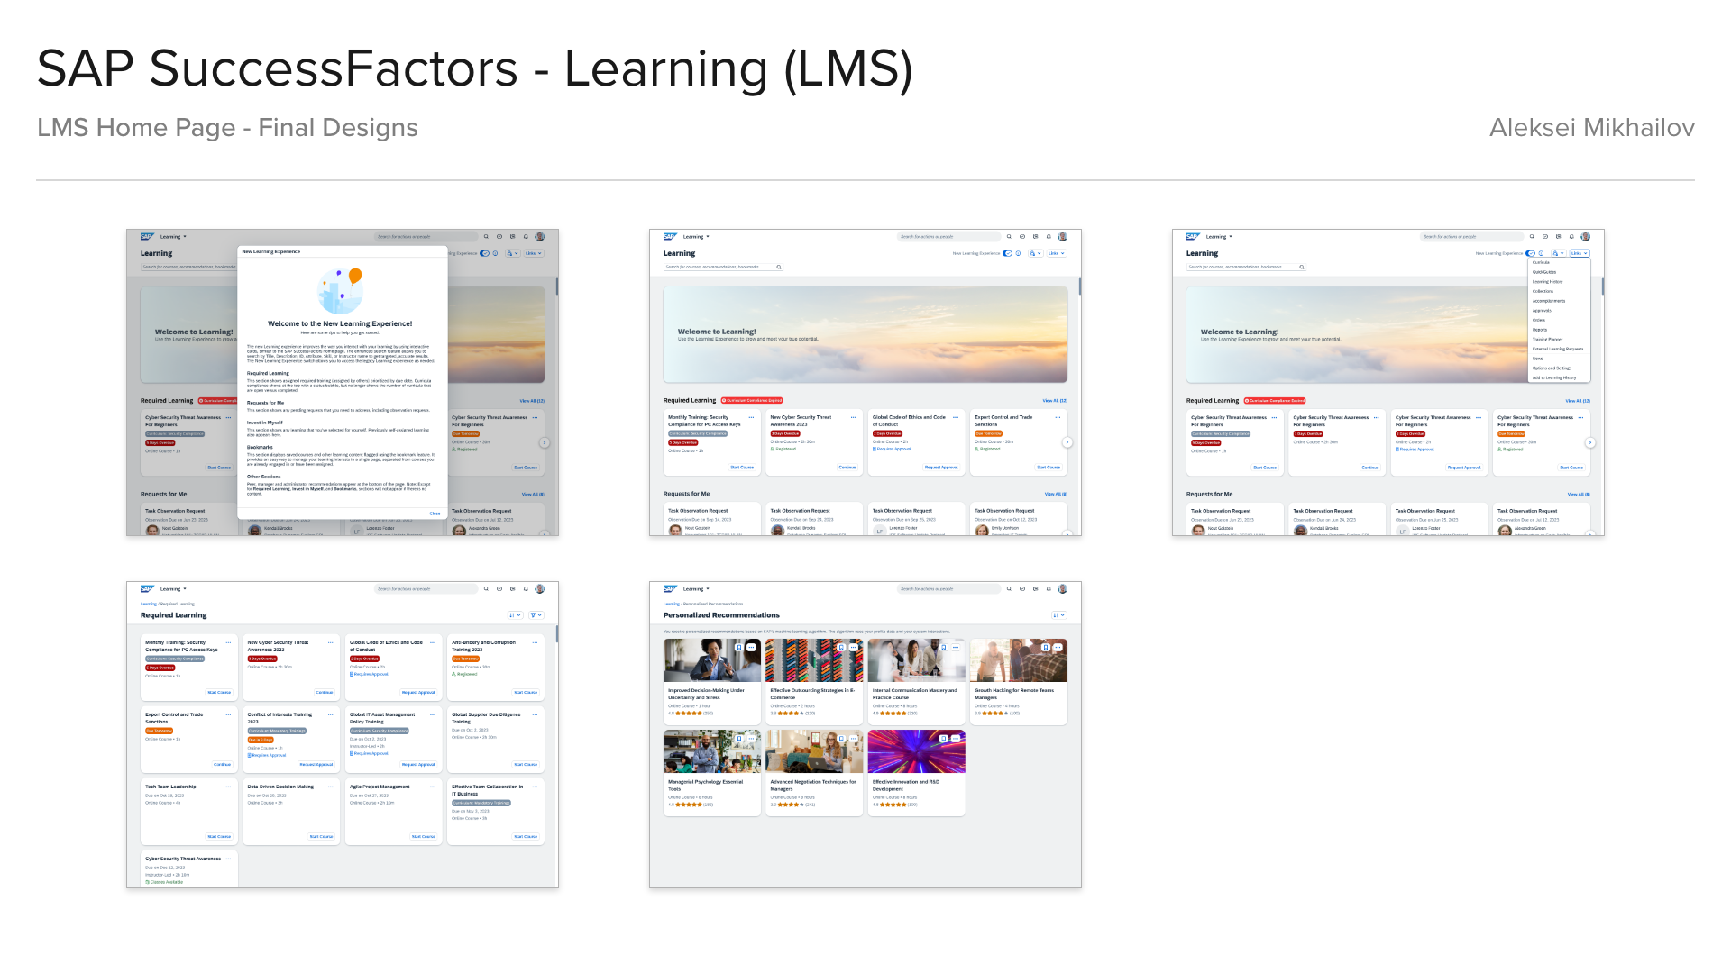Expand Learning module dropdown in Personalized Recommendations mockup
The image size is (1731, 973).
(x=696, y=588)
